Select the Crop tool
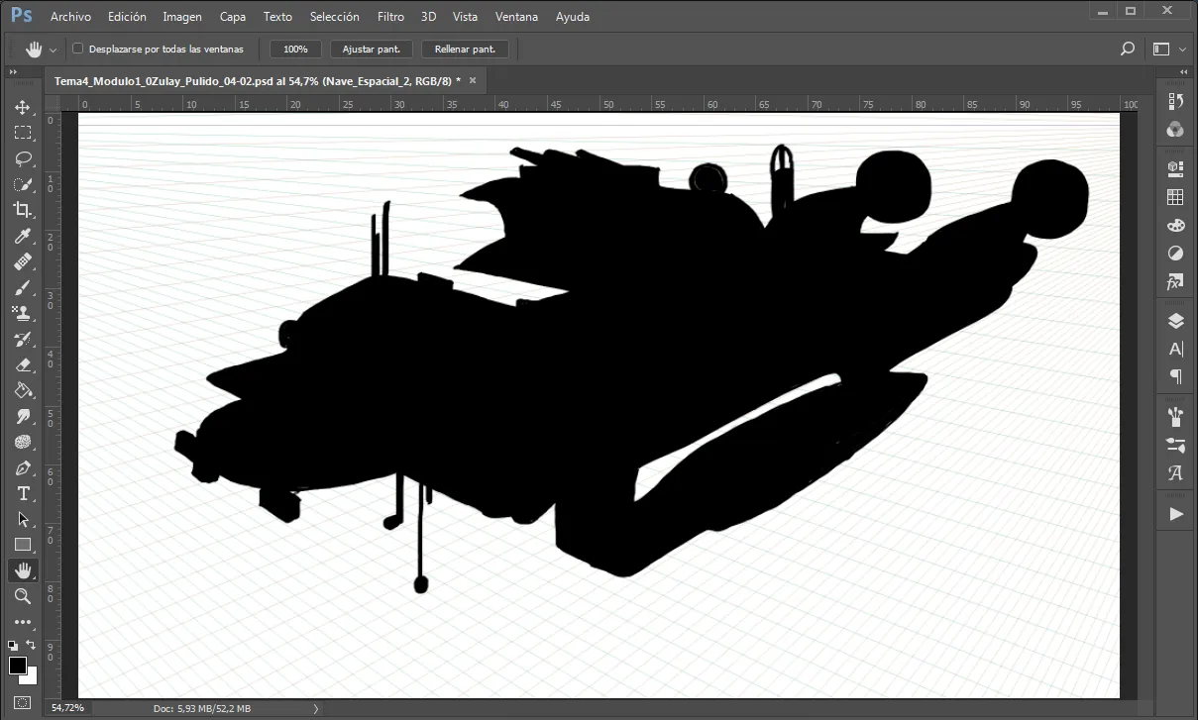The height and width of the screenshot is (720, 1198). 23,210
